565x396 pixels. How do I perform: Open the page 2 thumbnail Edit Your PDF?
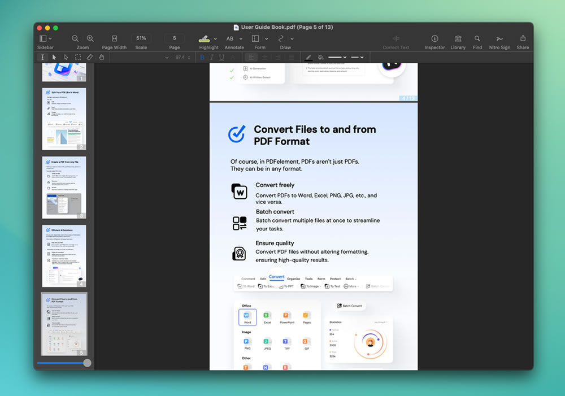point(64,119)
